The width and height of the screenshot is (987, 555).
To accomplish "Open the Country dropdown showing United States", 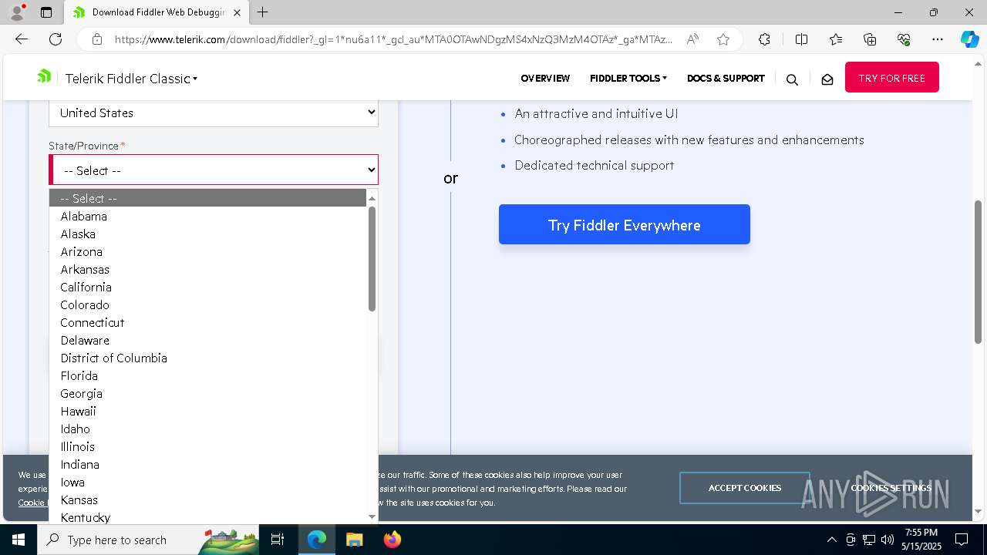I will 214,113.
